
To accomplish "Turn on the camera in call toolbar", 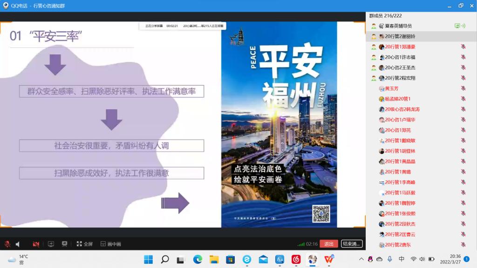I will [x=36, y=244].
